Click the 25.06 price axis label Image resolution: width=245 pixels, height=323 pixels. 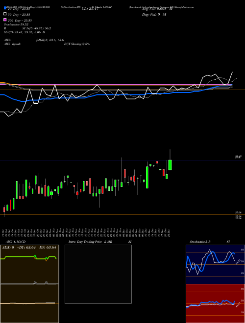[x=238, y=212]
